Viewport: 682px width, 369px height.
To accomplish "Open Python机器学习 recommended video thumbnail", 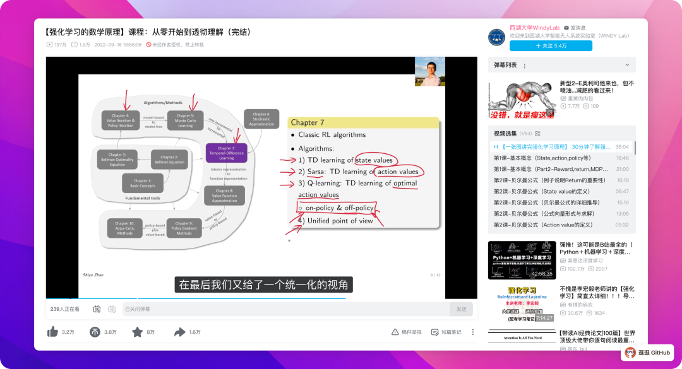I will 522,261.
